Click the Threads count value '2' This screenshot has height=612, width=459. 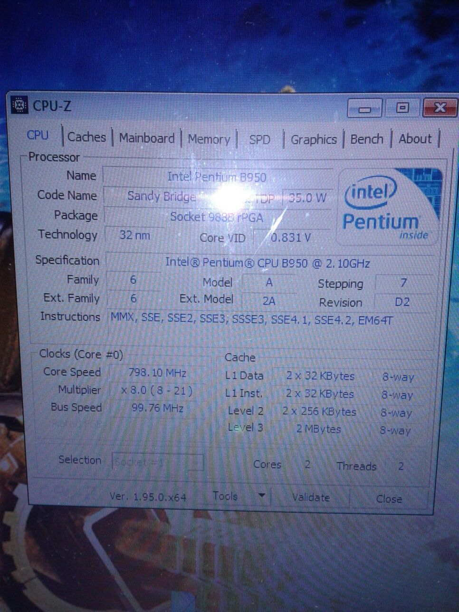pyautogui.click(x=401, y=467)
